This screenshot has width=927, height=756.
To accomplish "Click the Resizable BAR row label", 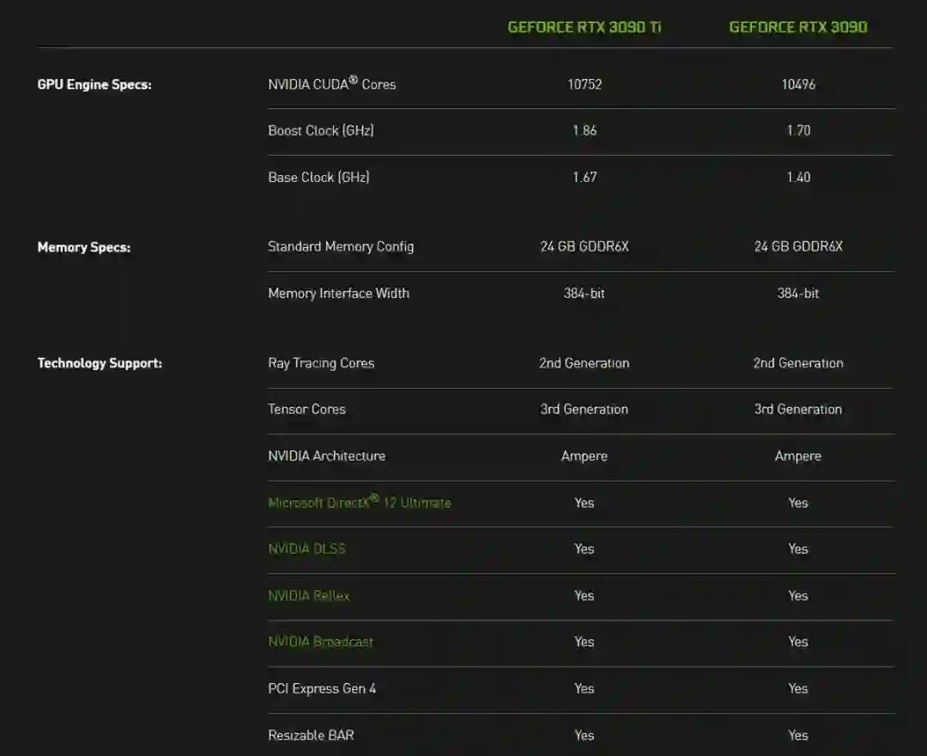I will coord(311,735).
